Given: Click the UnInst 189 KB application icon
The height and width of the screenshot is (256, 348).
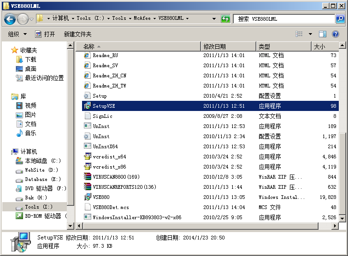Looking at the screenshot, I should pyautogui.click(x=87, y=126).
